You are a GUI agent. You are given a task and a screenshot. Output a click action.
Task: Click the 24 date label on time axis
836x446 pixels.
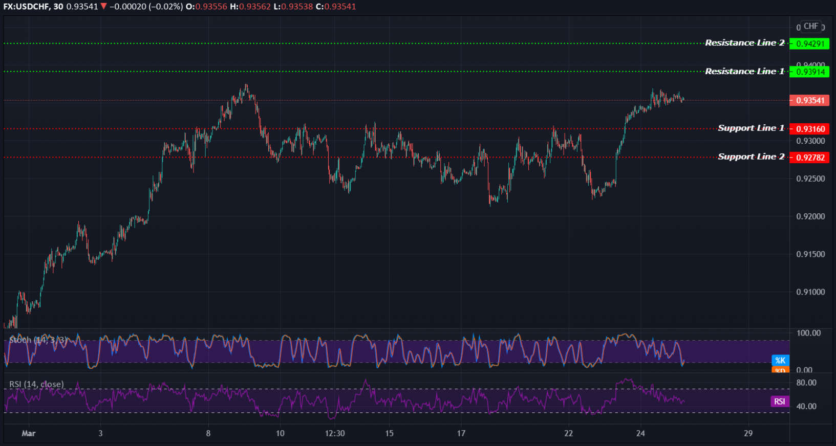[x=640, y=433]
